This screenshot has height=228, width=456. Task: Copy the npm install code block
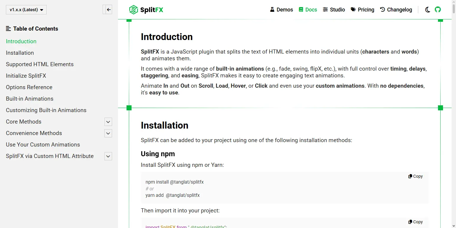416,176
